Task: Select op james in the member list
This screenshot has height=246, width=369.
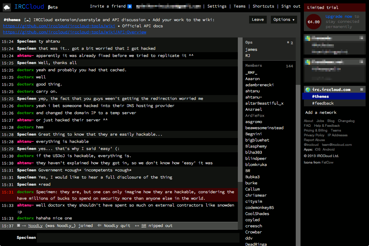Action: tap(251, 50)
